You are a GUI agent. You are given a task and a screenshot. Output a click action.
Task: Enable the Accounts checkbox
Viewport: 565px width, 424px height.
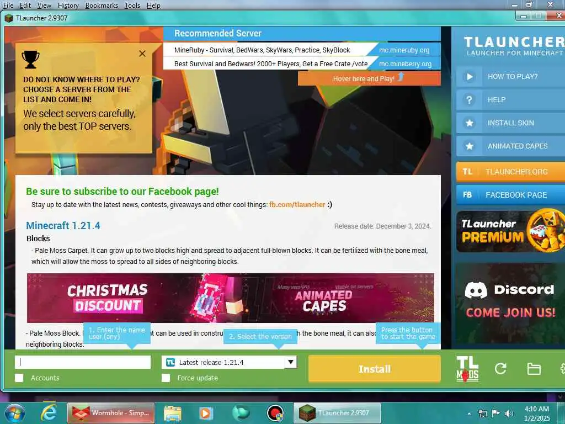tap(19, 378)
